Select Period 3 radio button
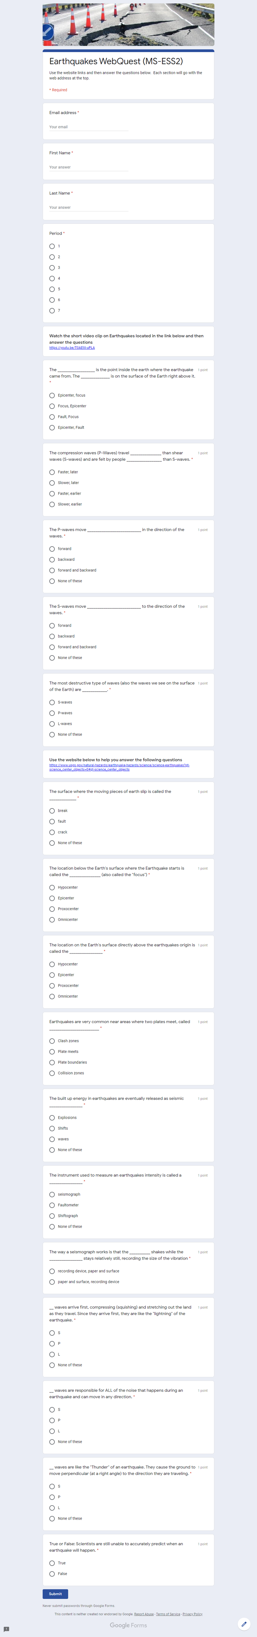This screenshot has width=257, height=1637. [x=52, y=268]
